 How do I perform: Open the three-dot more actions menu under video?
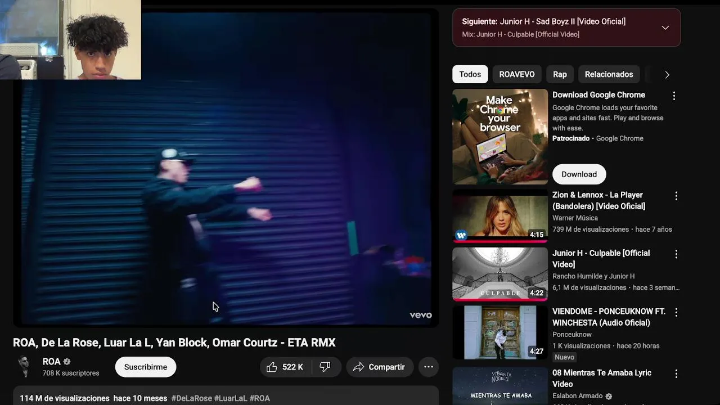click(429, 367)
